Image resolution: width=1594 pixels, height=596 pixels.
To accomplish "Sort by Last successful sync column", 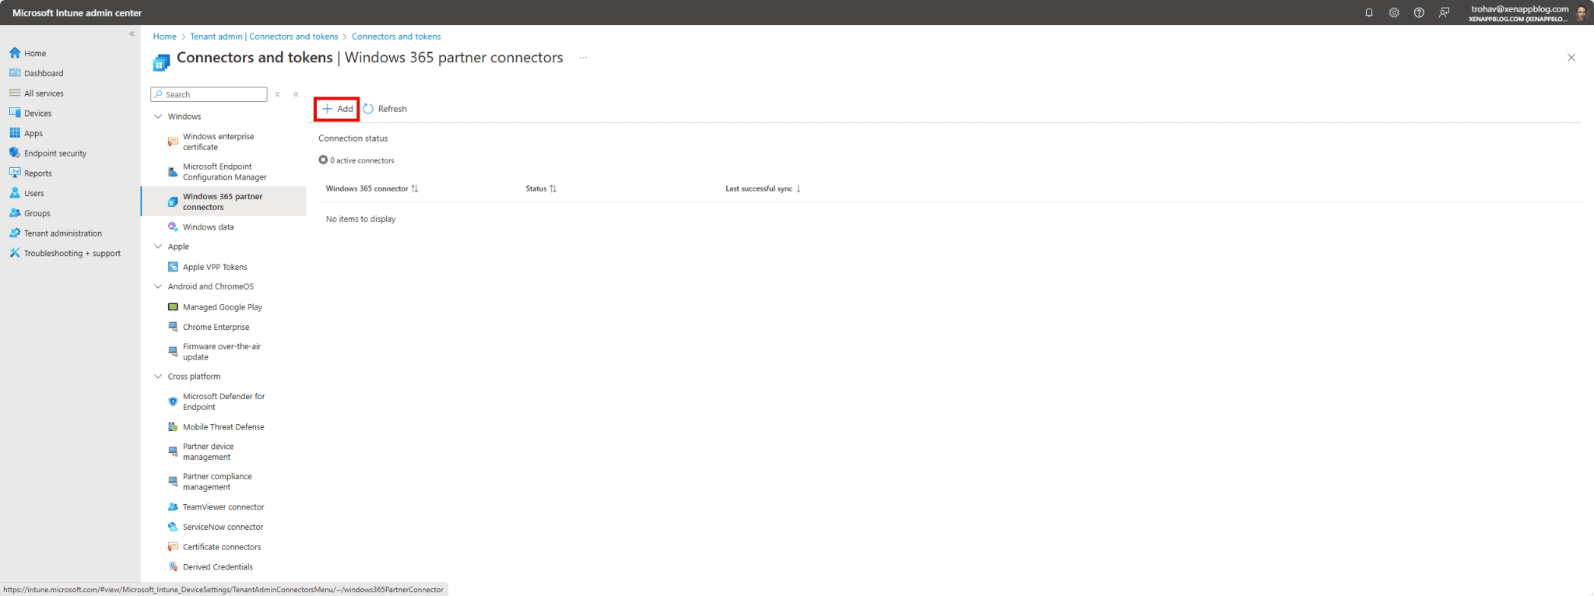I will pyautogui.click(x=764, y=189).
